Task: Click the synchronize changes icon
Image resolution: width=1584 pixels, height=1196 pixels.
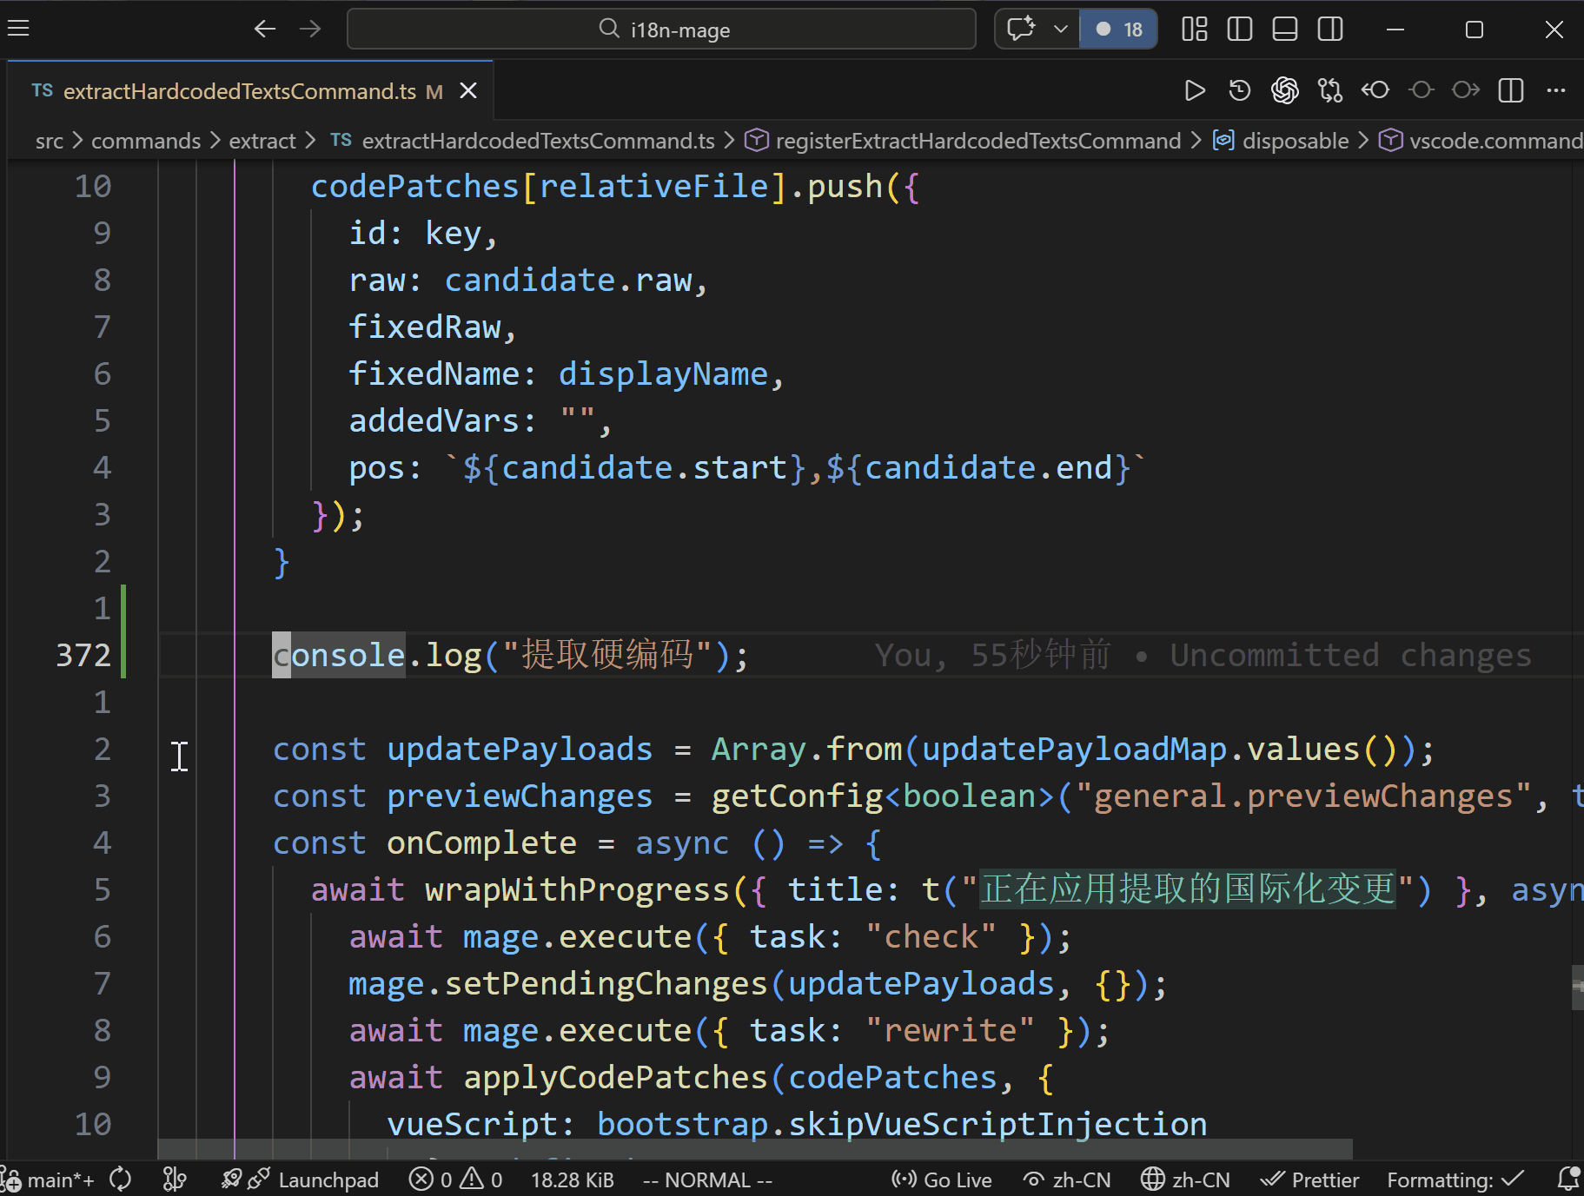Action: coord(121,1179)
